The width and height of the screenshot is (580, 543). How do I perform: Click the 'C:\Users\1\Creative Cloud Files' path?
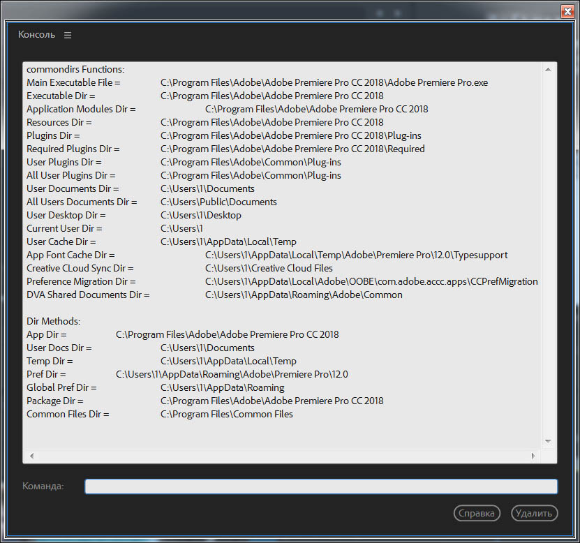tap(269, 269)
